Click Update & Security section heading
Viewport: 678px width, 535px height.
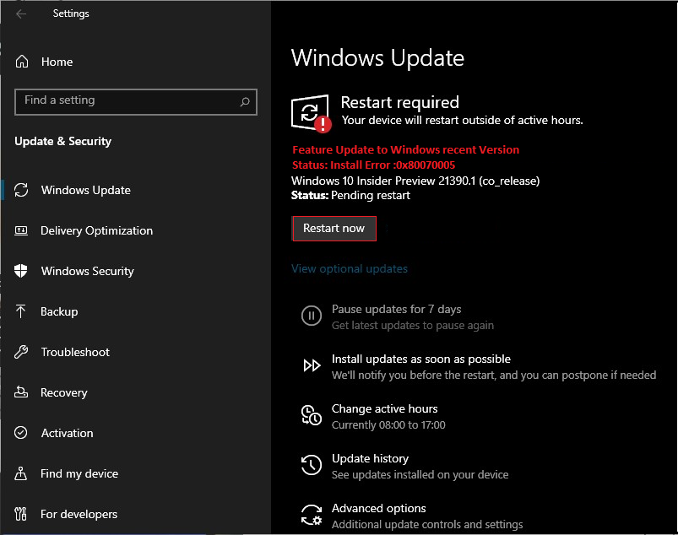tap(63, 141)
